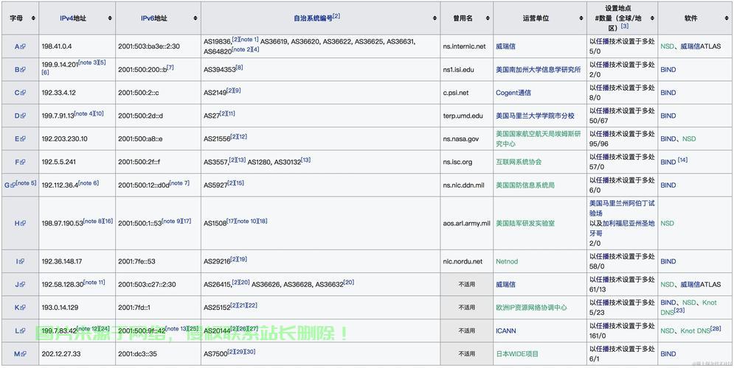Select IPv6 address 2001:7fe::53
Viewport: 734px width, 368px height.
138,261
